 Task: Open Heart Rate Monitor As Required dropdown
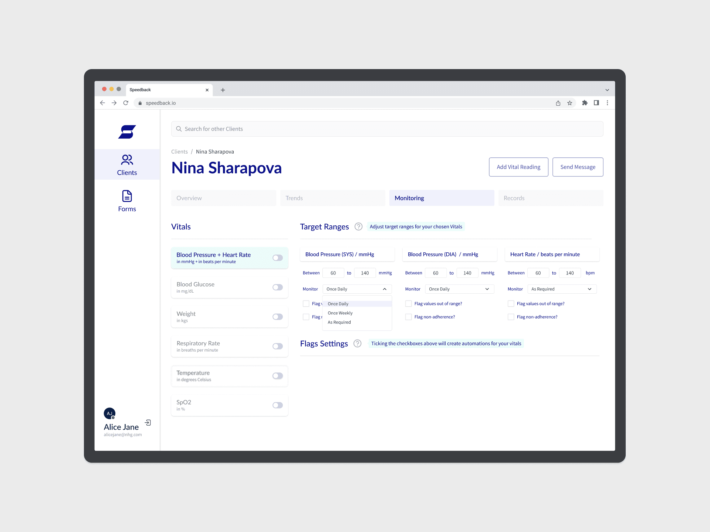tap(561, 289)
